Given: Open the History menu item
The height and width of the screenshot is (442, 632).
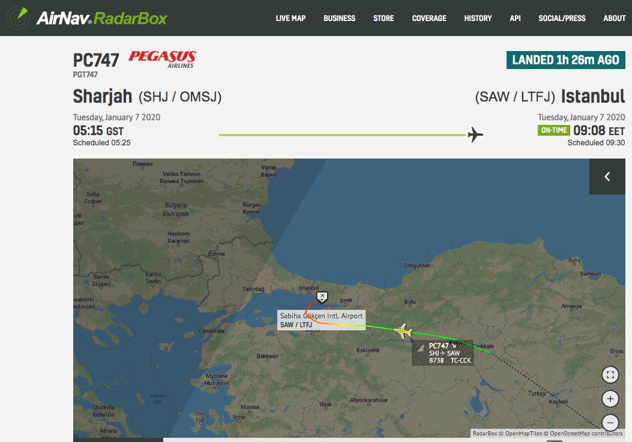Looking at the screenshot, I should [478, 18].
